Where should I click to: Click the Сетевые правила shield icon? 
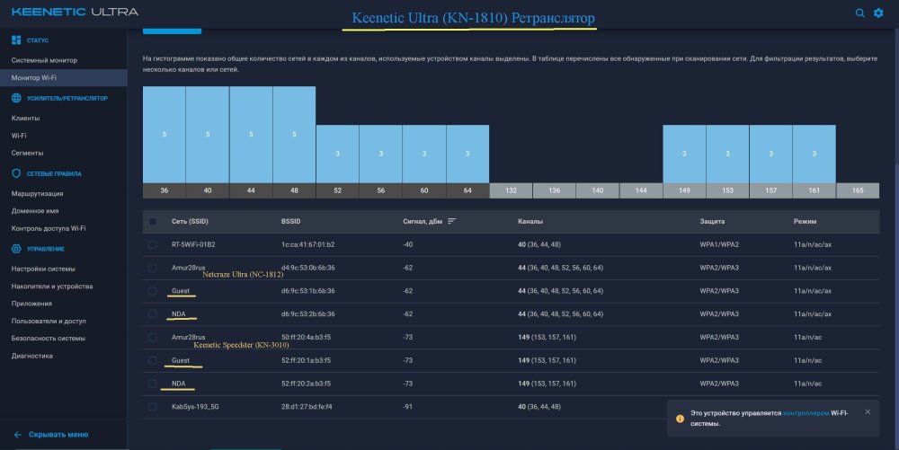point(16,173)
